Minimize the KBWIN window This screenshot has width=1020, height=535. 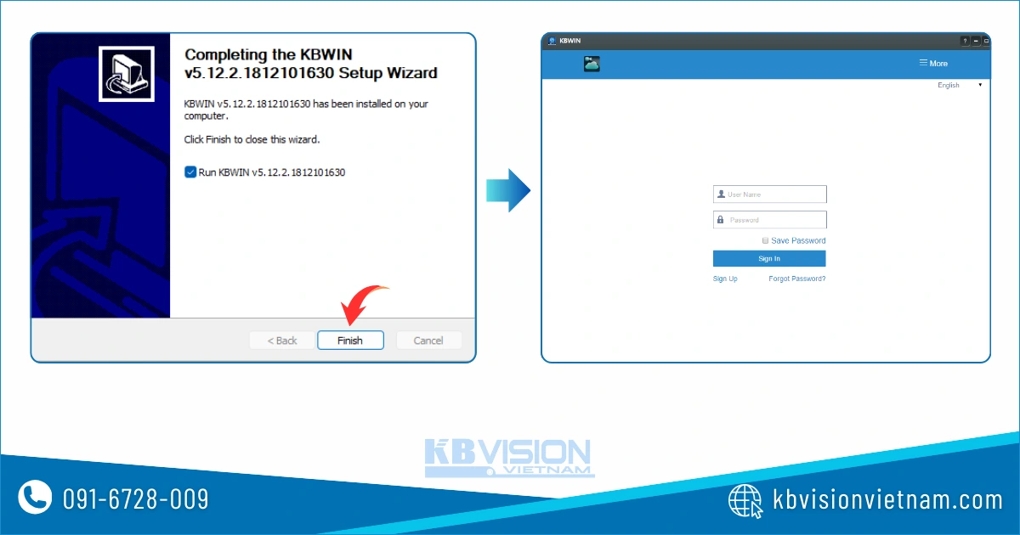[x=976, y=41]
